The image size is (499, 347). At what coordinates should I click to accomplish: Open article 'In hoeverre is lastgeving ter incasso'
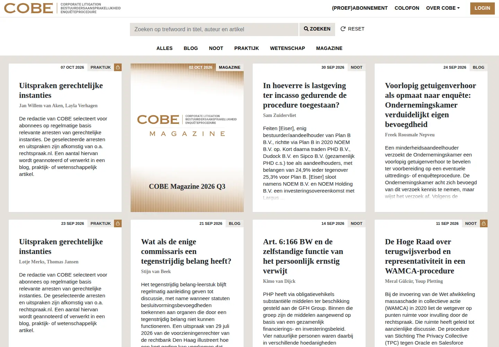pos(305,95)
